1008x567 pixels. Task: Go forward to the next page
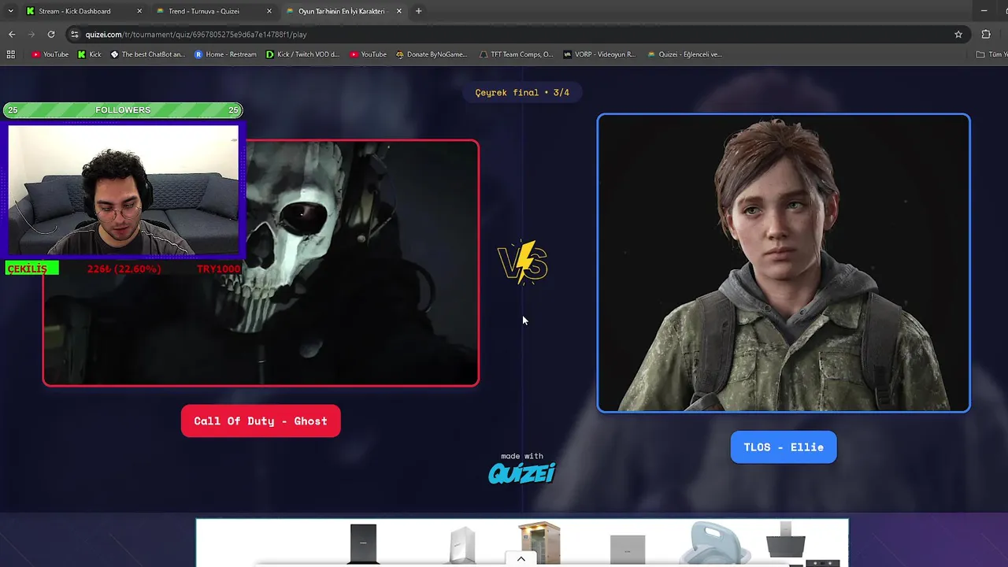[31, 34]
